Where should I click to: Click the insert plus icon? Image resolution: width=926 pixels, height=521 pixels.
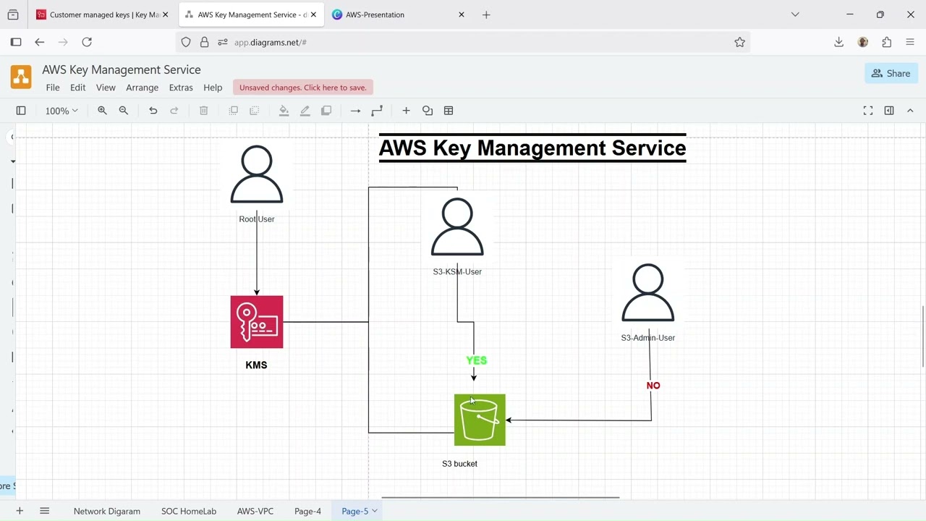click(x=406, y=111)
